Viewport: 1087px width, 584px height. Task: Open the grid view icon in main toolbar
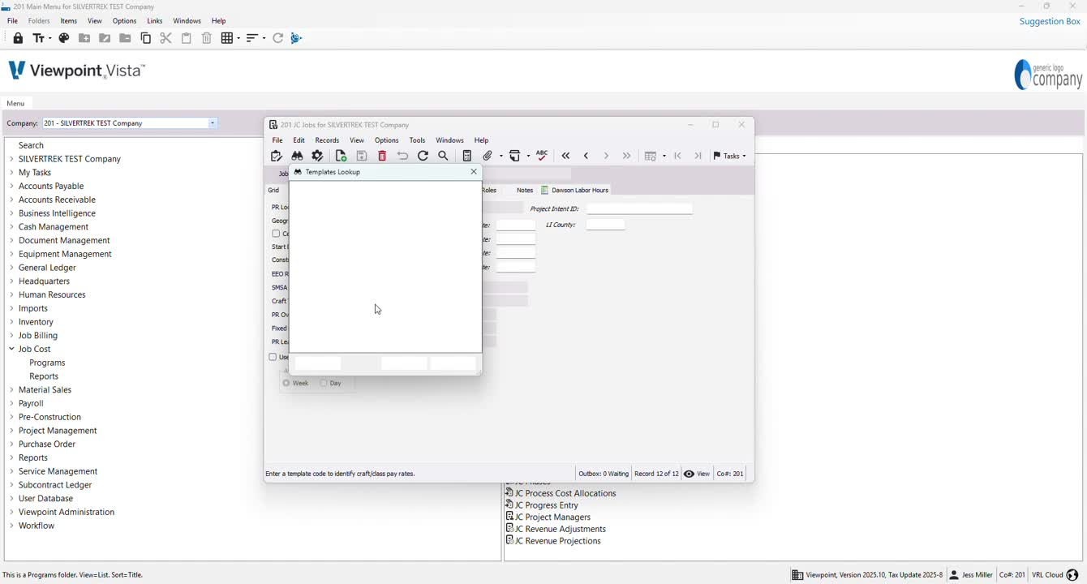227,38
